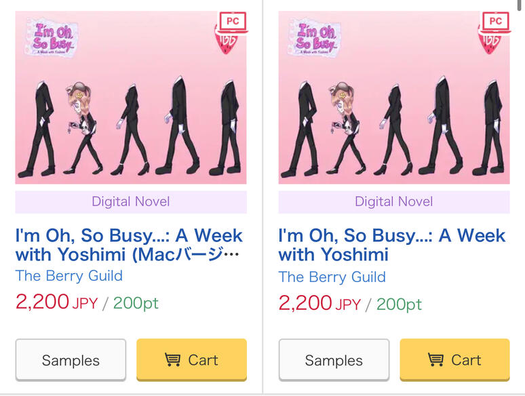Click the PC platform badge on the right product card
Screen dimensions: 525x396
(x=496, y=22)
